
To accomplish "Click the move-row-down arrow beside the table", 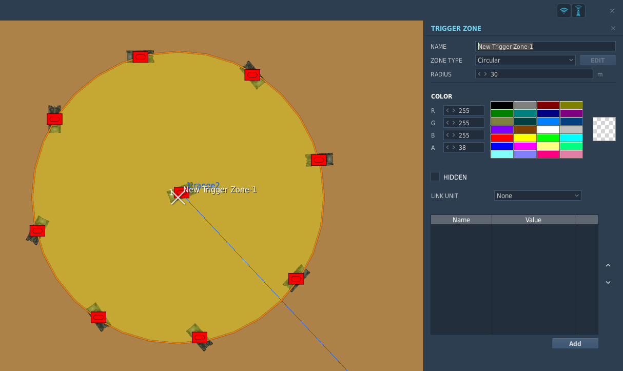I will (x=608, y=282).
